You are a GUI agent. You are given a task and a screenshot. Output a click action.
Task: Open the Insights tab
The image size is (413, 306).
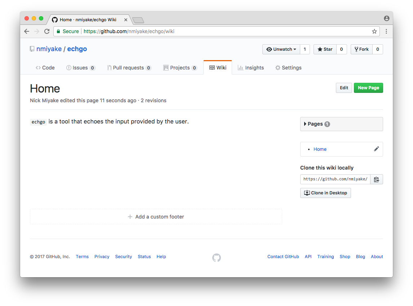click(251, 68)
